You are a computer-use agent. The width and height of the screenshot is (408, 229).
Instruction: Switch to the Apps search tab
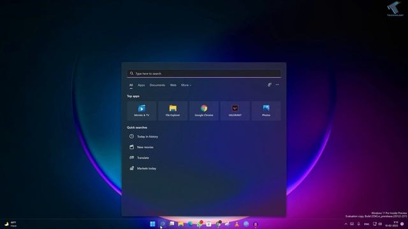pyautogui.click(x=141, y=85)
